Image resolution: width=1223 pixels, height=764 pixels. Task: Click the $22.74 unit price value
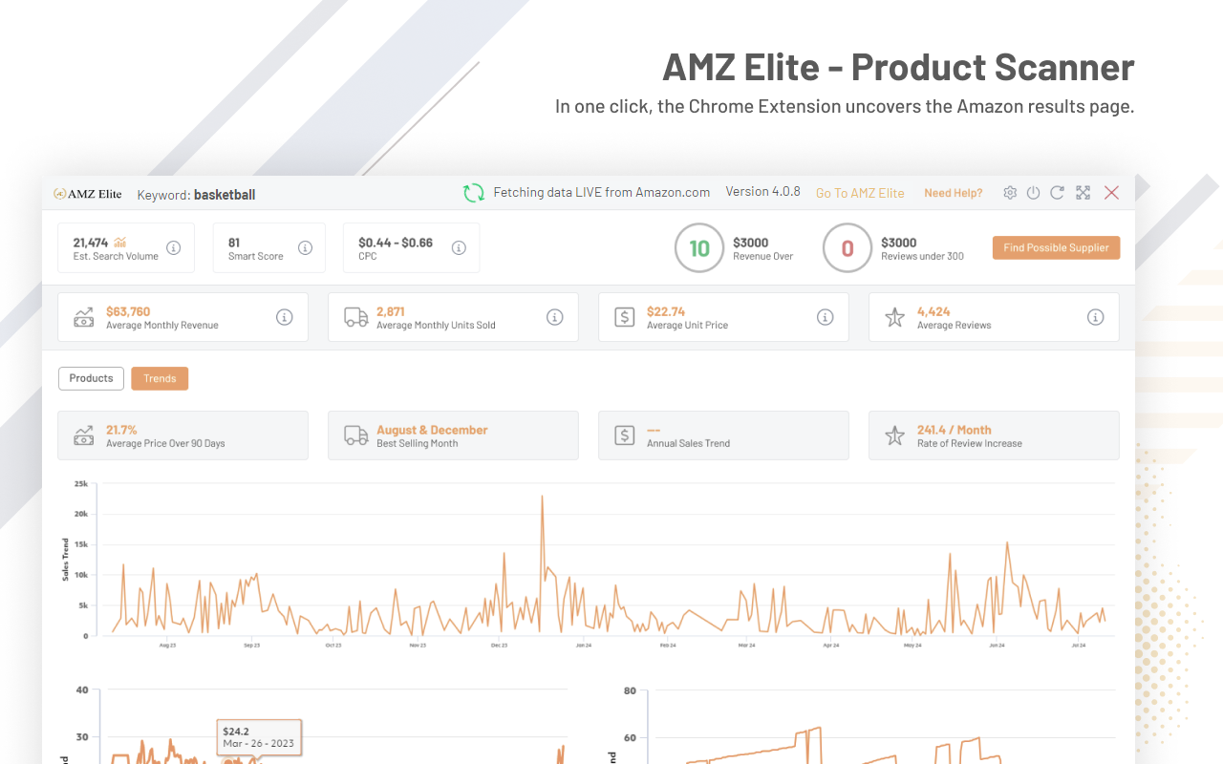coord(666,311)
